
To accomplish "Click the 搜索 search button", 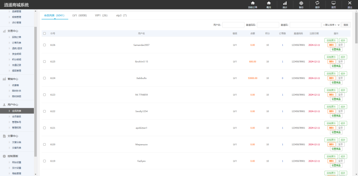I will pos(346,25).
